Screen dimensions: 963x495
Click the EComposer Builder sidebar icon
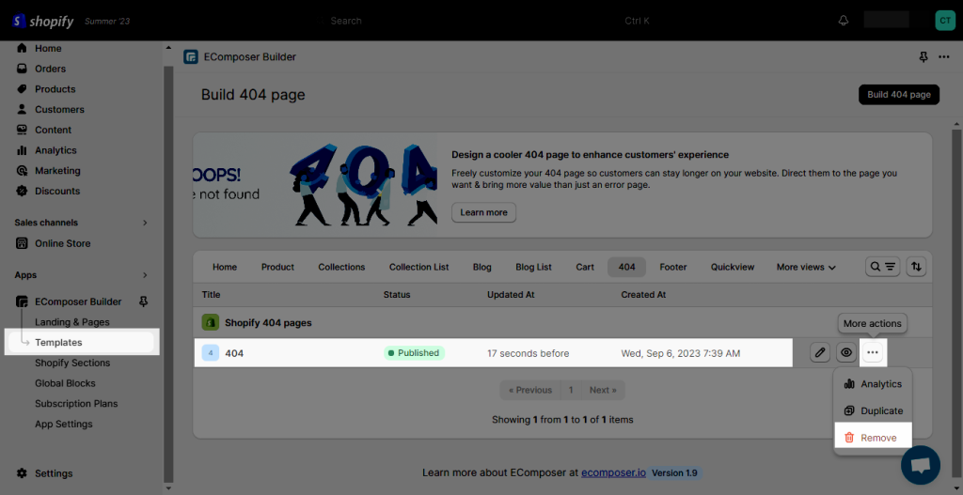[23, 302]
